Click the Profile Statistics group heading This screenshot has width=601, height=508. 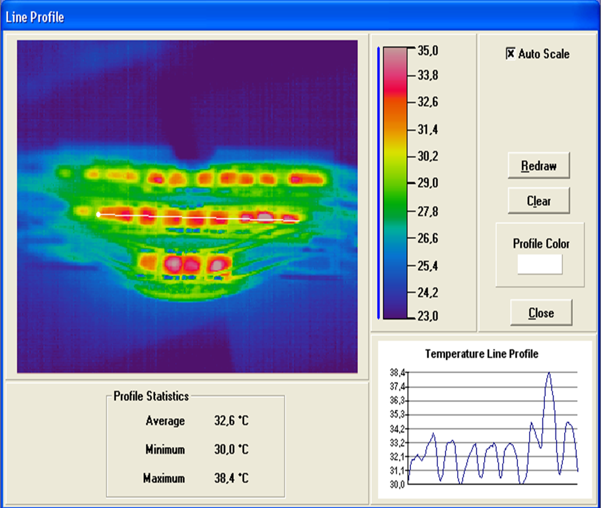151,396
